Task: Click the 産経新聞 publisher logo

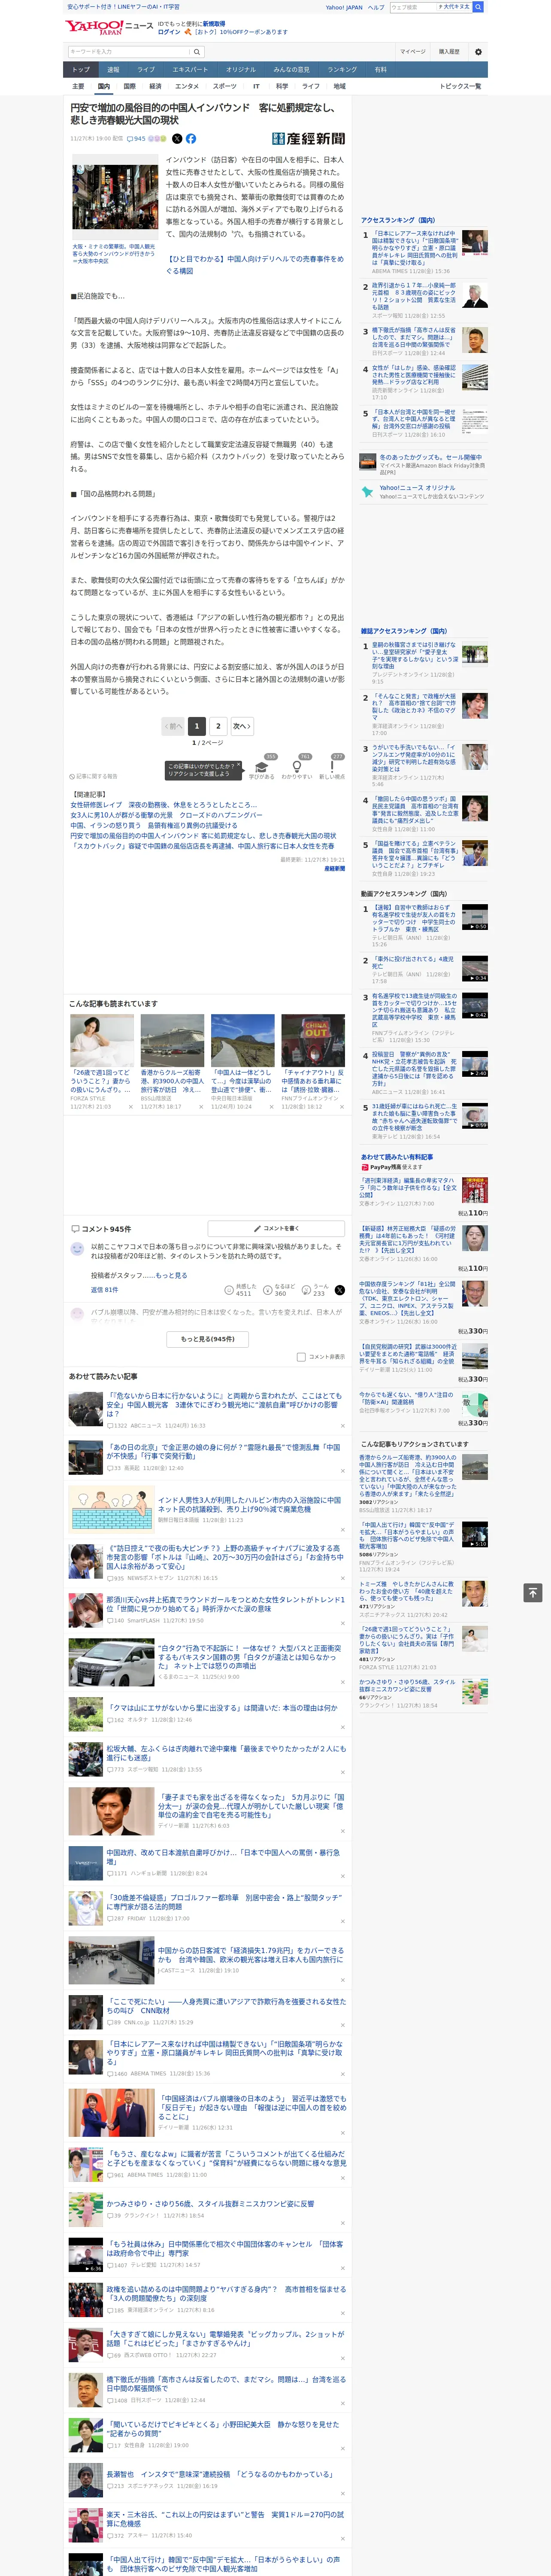Action: (308, 139)
